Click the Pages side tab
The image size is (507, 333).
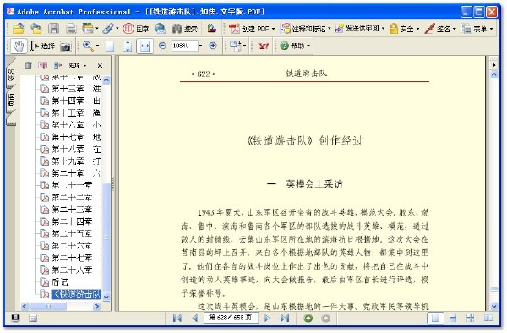(x=11, y=100)
